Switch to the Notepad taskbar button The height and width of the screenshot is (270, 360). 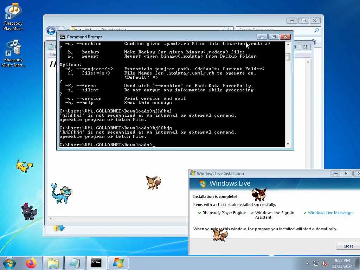75,263
